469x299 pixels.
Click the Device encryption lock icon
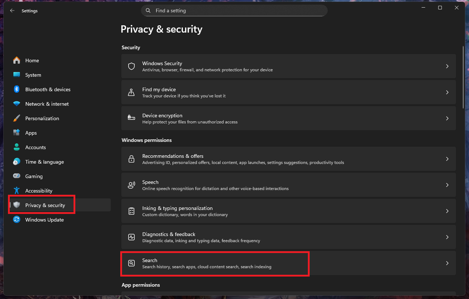[x=131, y=118]
